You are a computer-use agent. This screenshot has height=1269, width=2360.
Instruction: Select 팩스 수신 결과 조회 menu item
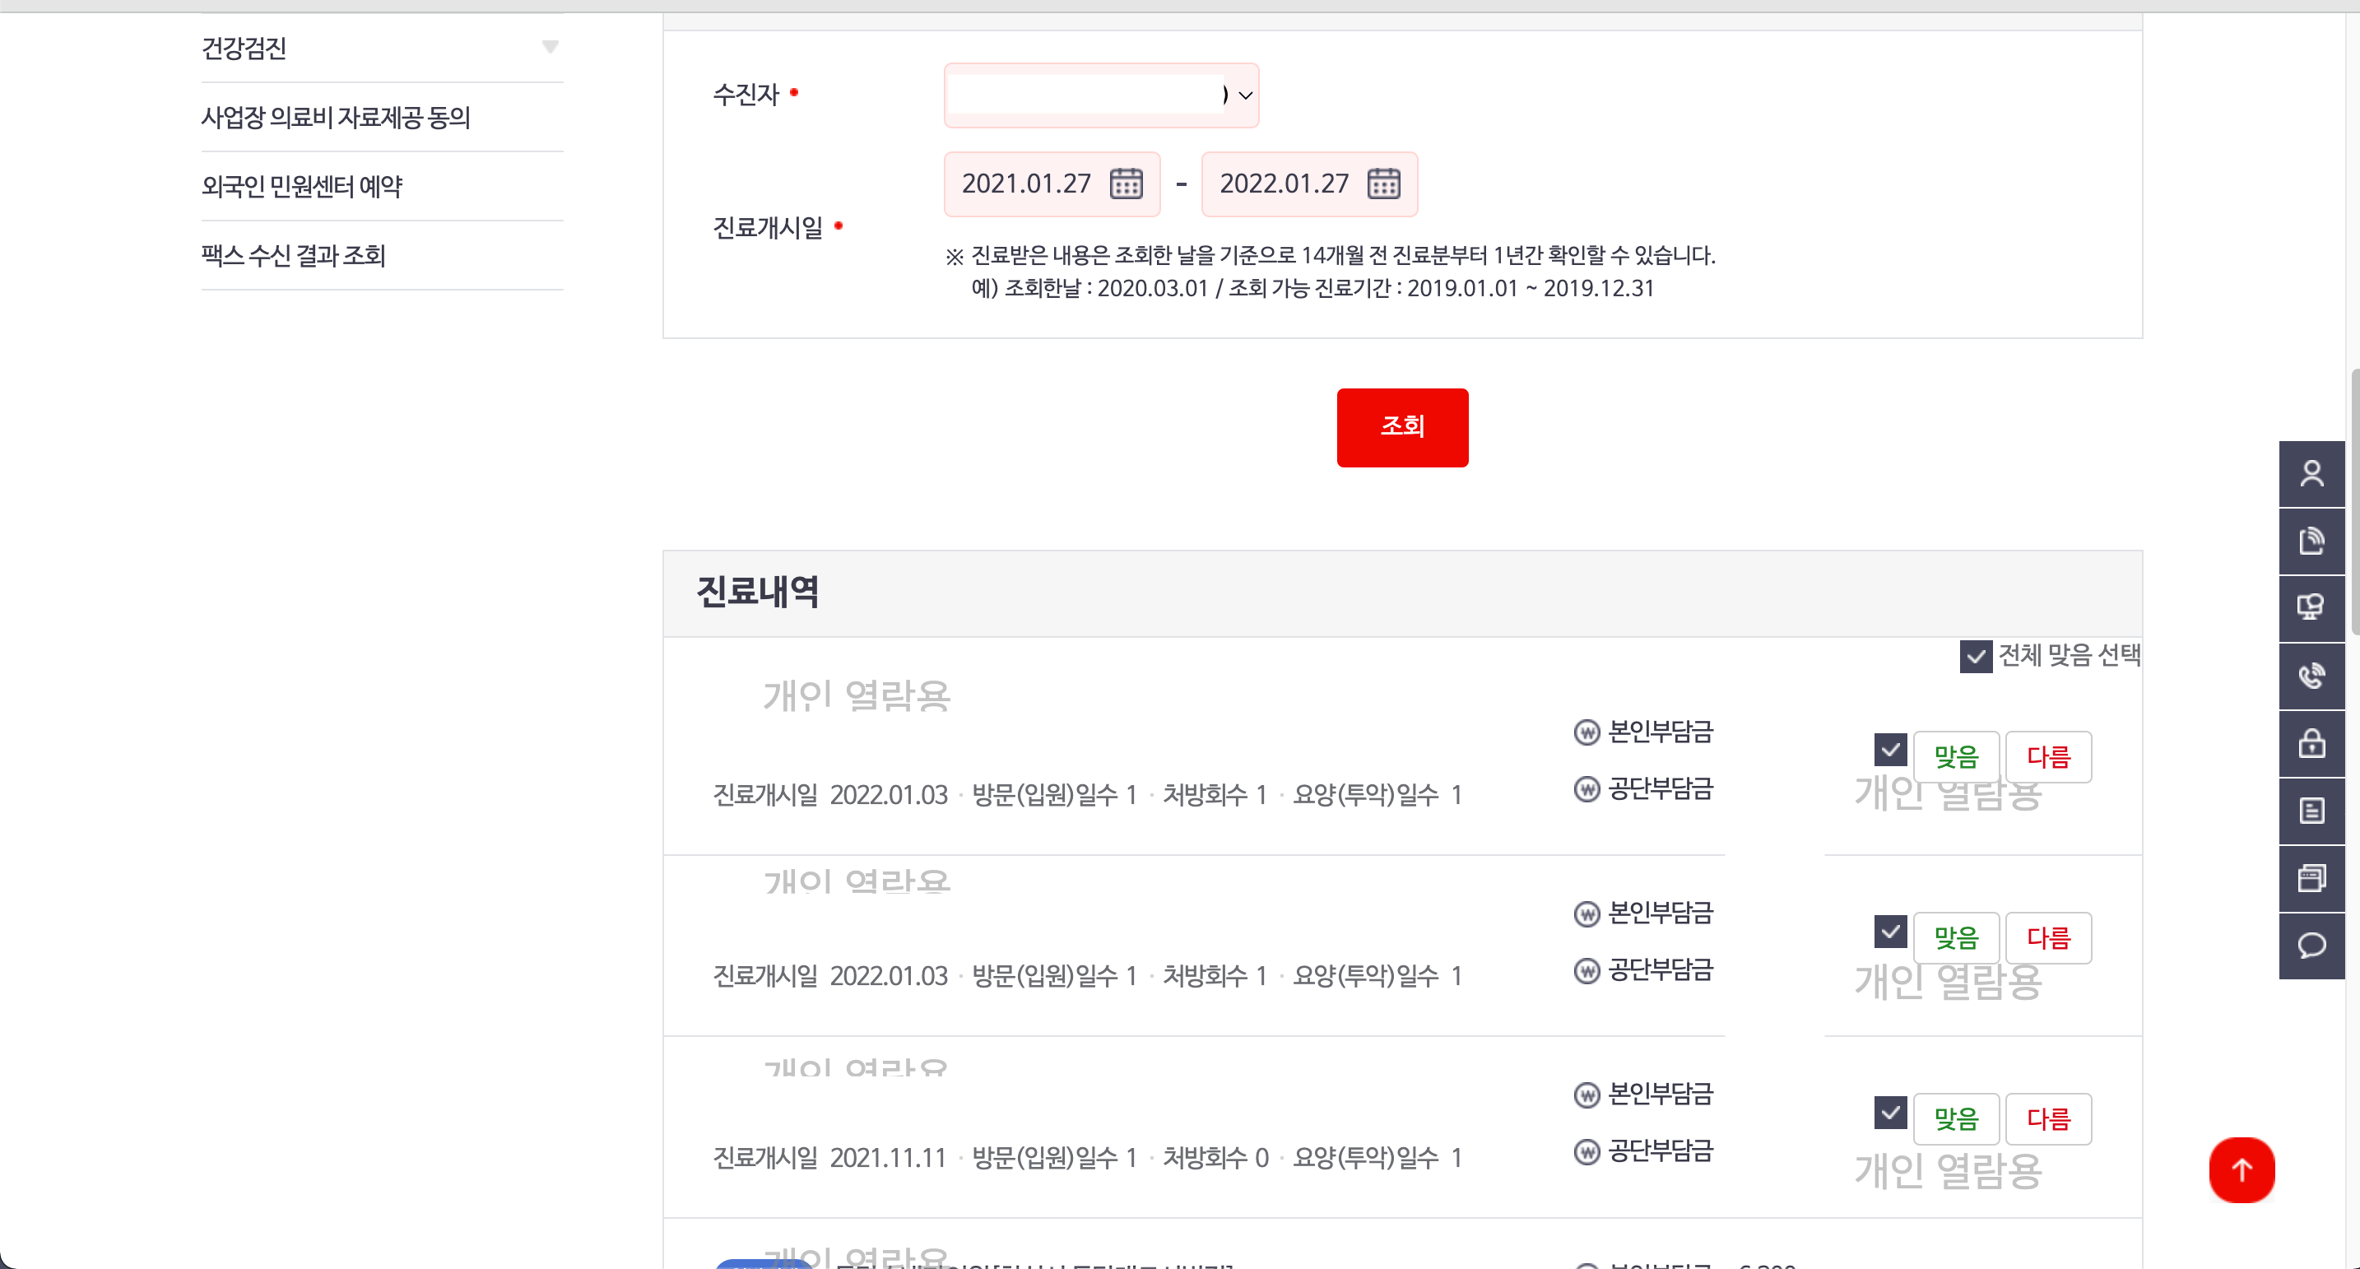point(293,256)
